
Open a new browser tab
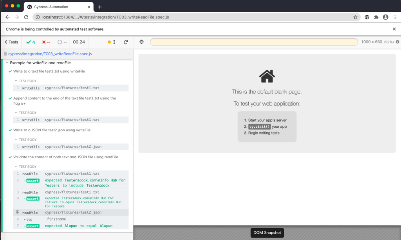pos(100,7)
